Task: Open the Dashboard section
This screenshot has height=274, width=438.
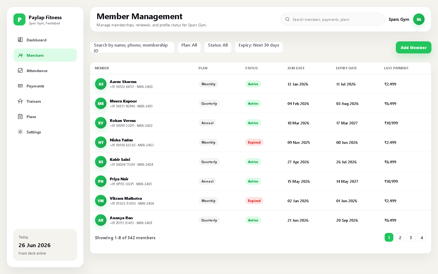Action: click(x=45, y=40)
